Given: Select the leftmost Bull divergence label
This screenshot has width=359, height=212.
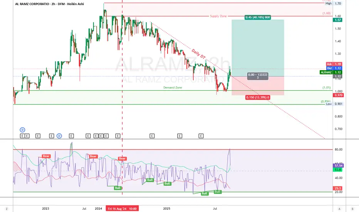Looking at the screenshot, I should 118,188.
